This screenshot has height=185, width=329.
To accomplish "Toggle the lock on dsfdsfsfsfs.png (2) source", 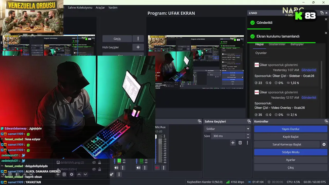I will coord(99,162).
